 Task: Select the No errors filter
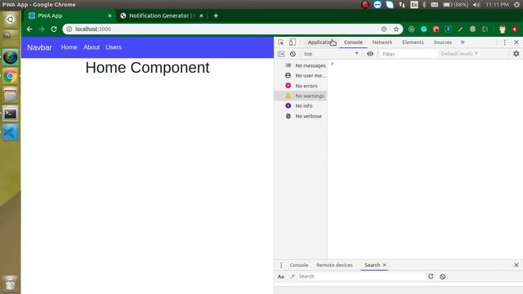point(301,86)
